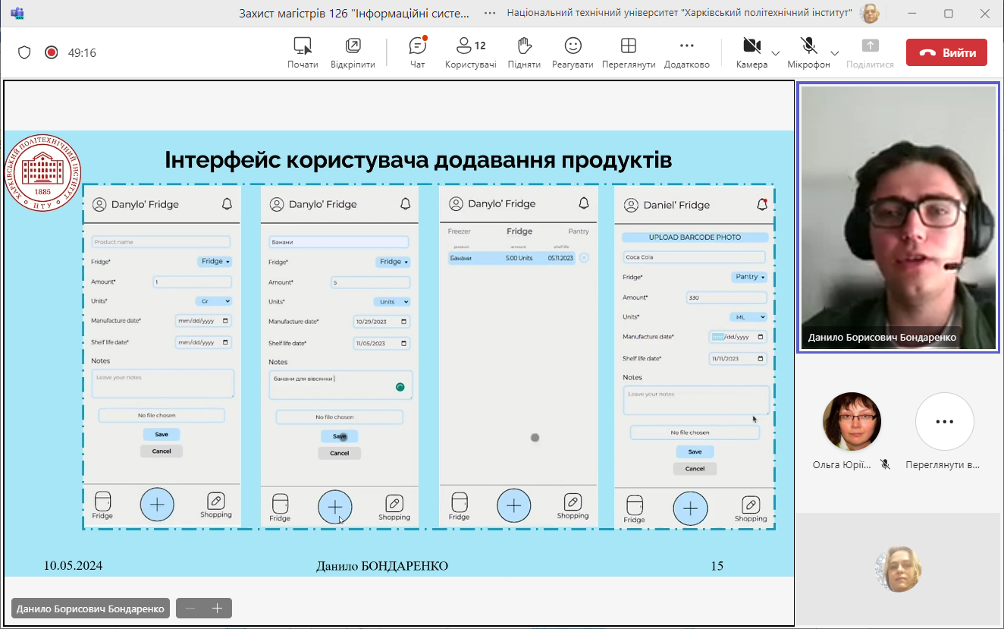The height and width of the screenshot is (629, 1004).
Task: Toggle the camera on
Action: 751,52
